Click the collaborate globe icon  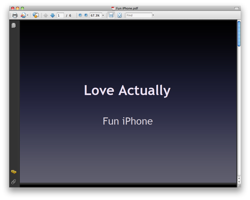point(36,15)
